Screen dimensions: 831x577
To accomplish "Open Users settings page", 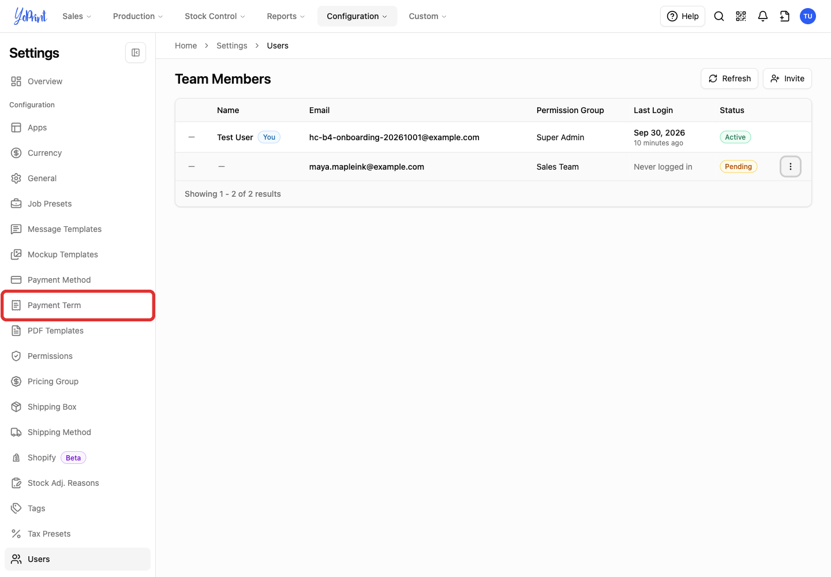I will (78, 559).
